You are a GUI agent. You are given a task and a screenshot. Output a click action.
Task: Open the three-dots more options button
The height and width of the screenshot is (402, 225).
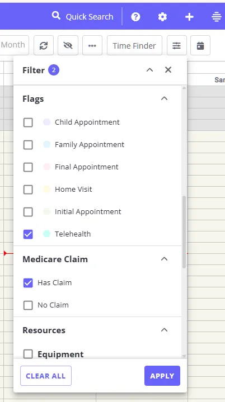click(x=92, y=45)
